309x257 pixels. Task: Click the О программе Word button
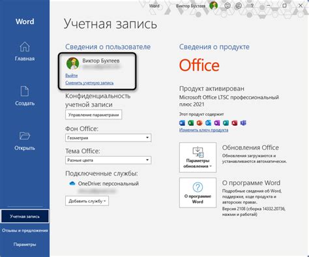tap(198, 193)
